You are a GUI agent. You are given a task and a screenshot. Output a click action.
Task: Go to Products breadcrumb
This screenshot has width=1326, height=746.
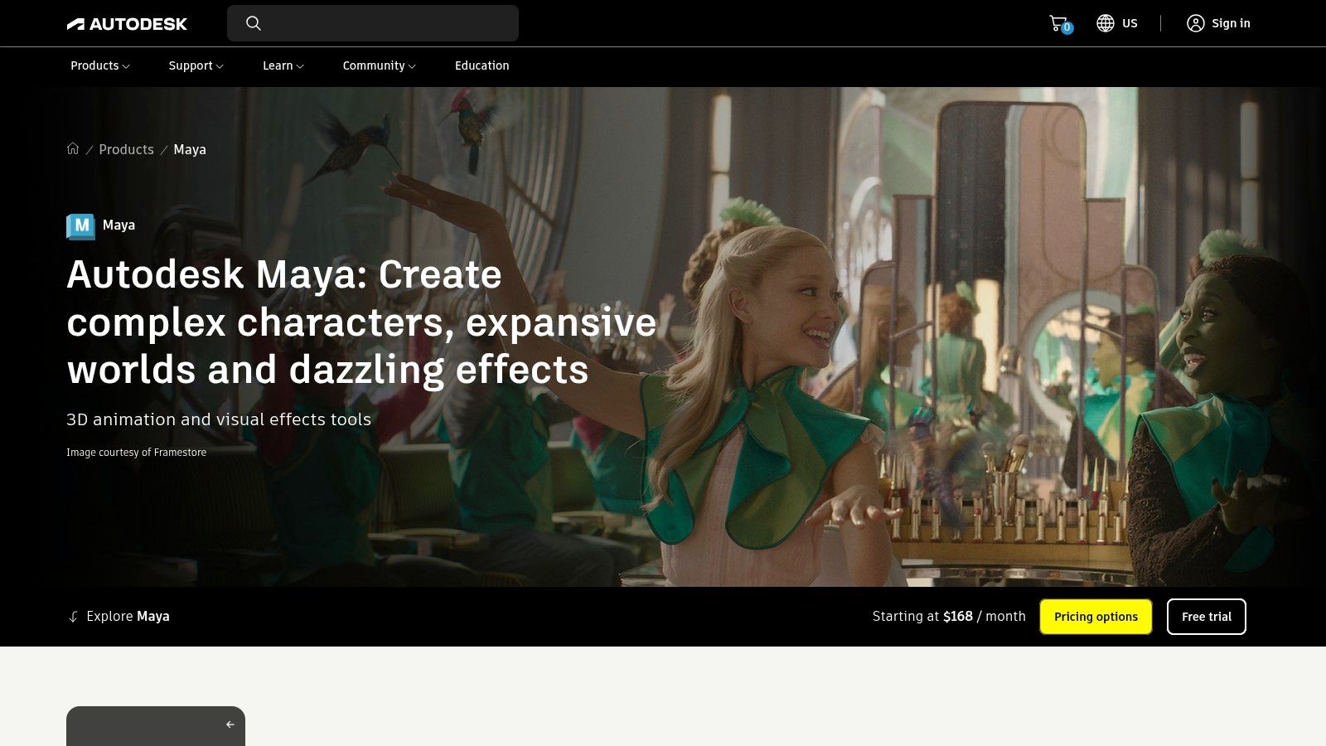pos(126,149)
